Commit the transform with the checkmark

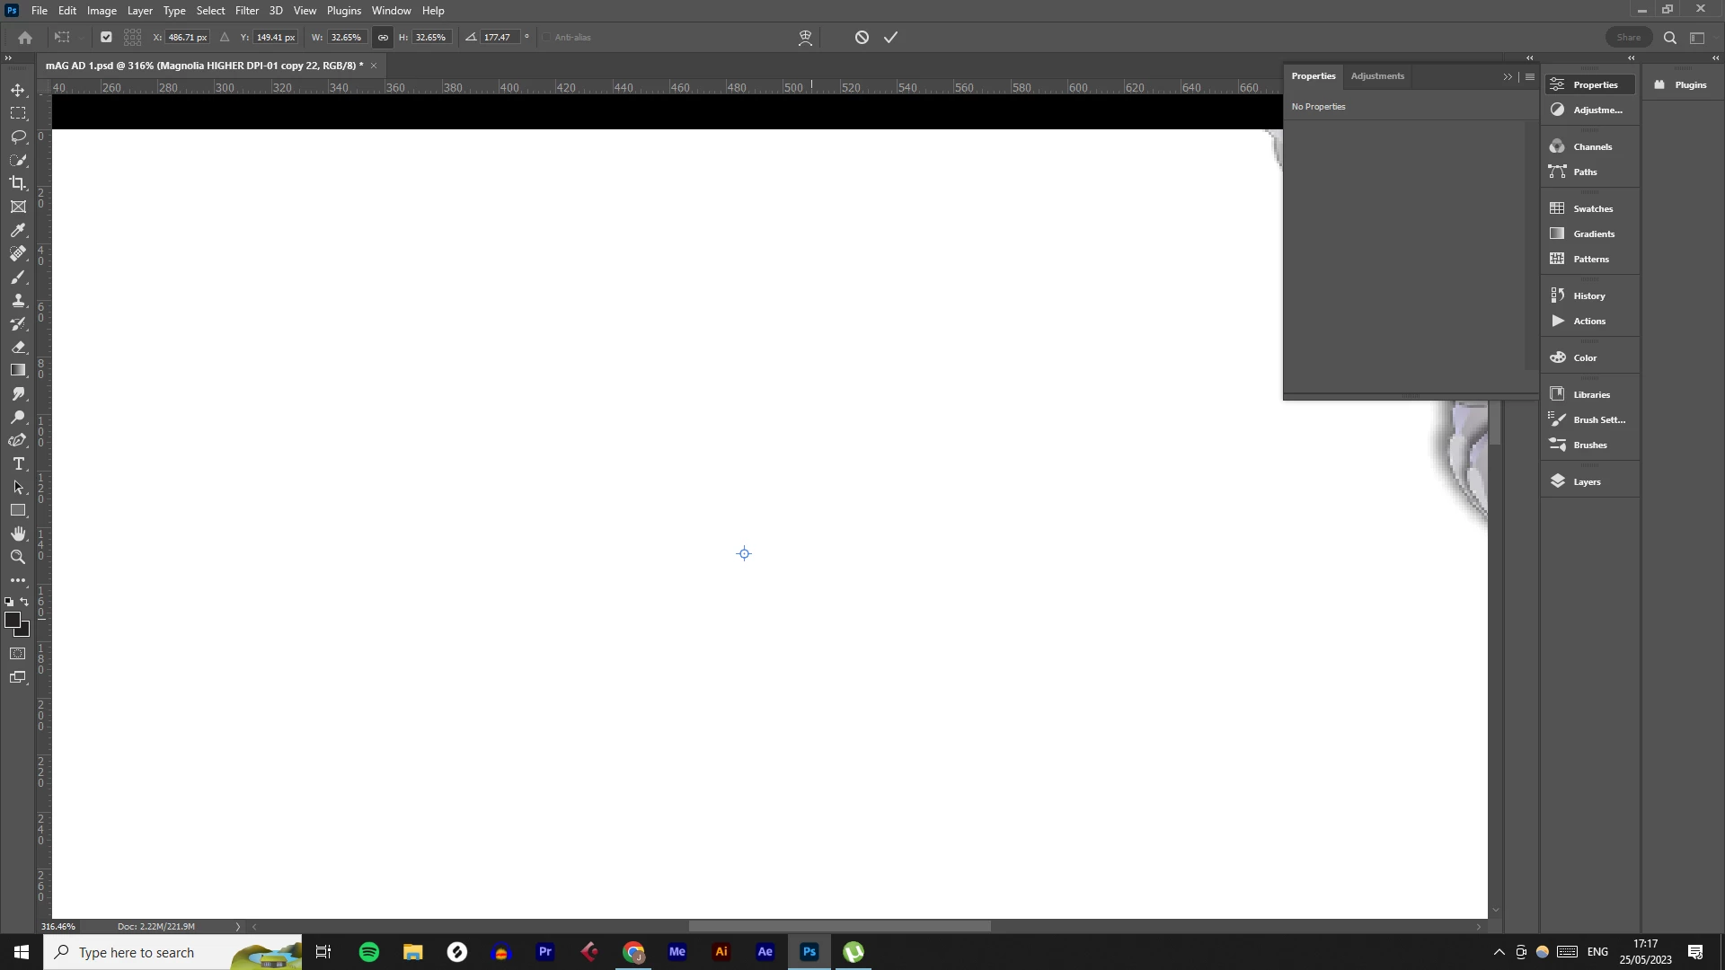(x=890, y=38)
